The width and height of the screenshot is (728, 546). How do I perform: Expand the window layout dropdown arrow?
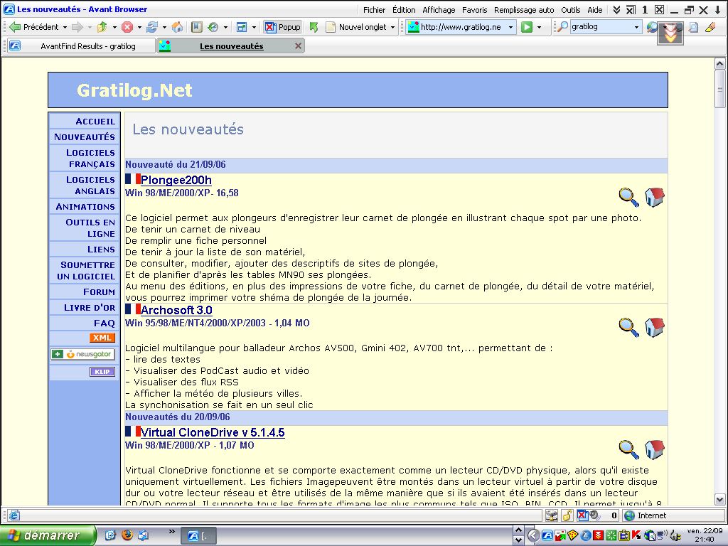click(x=254, y=28)
